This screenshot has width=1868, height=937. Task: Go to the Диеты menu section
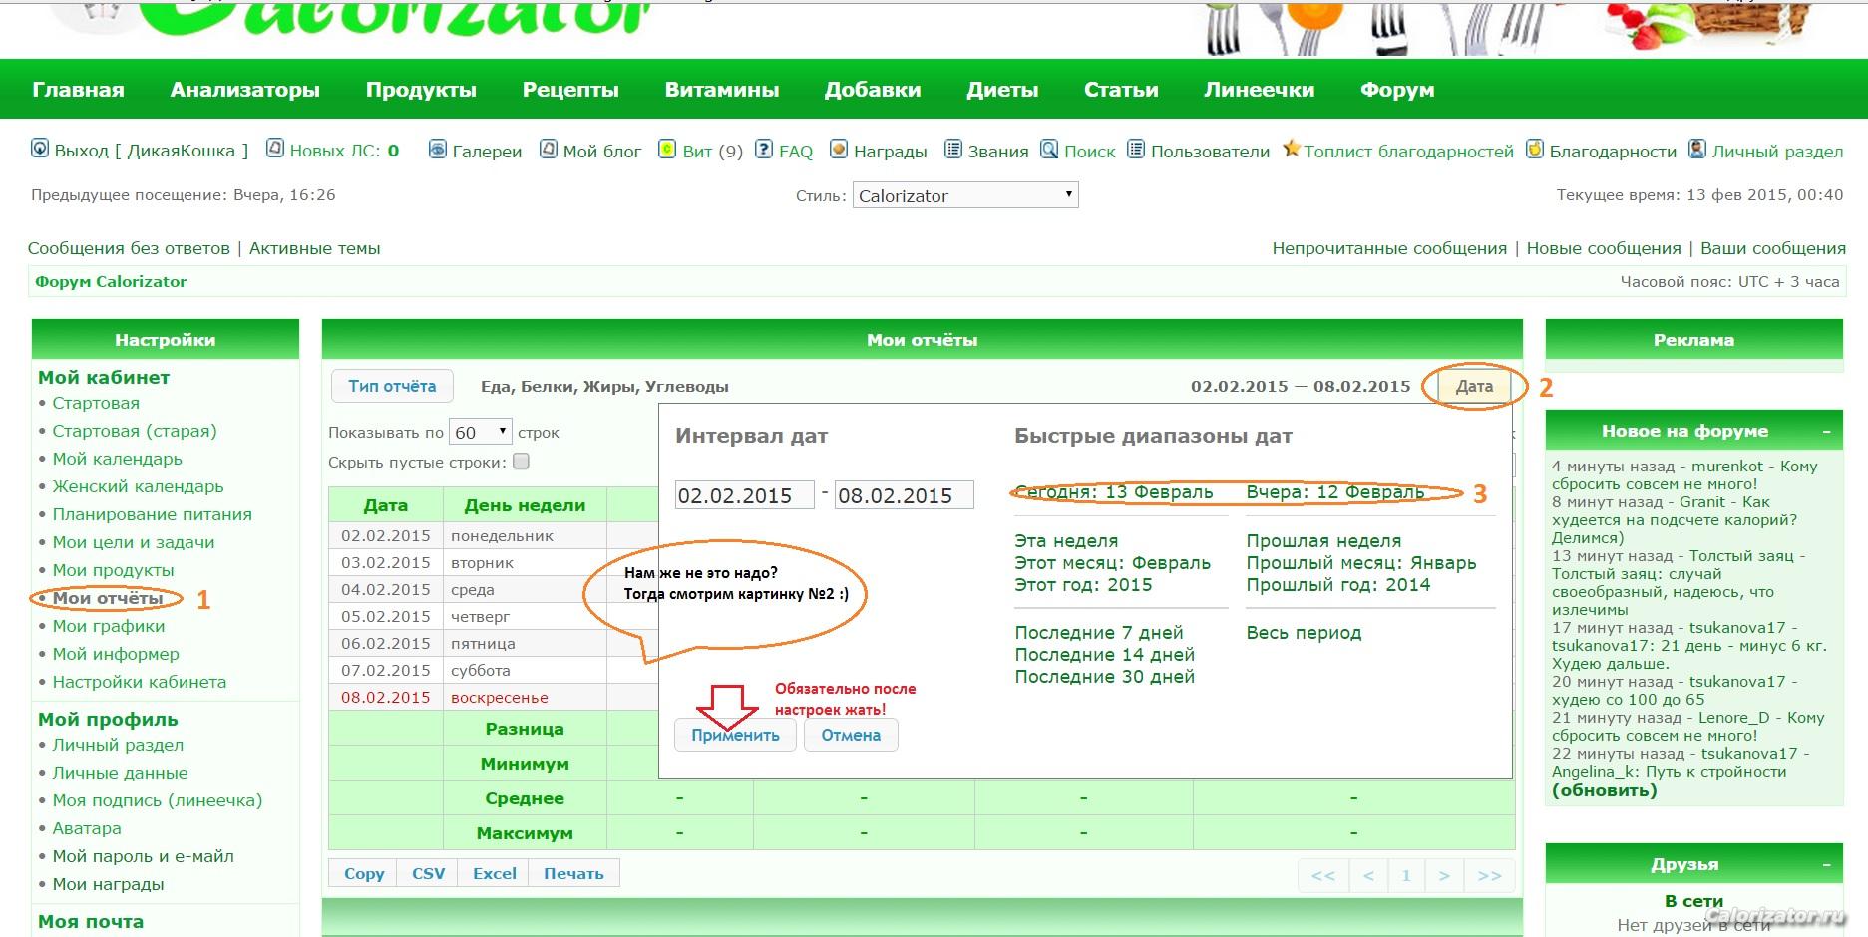[1002, 90]
